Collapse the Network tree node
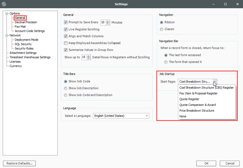This screenshot has width=243, height=168. (x=7, y=35)
